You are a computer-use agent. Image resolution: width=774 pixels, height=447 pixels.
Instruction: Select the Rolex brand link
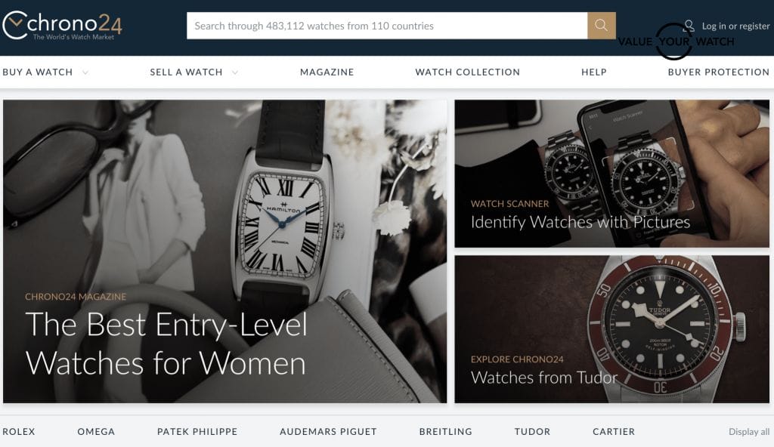pyautogui.click(x=19, y=432)
